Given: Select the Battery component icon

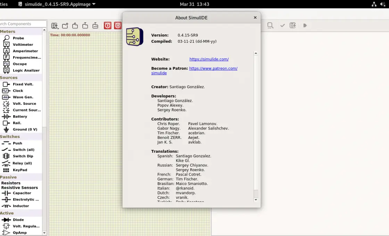Looking at the screenshot, I should [6, 117].
